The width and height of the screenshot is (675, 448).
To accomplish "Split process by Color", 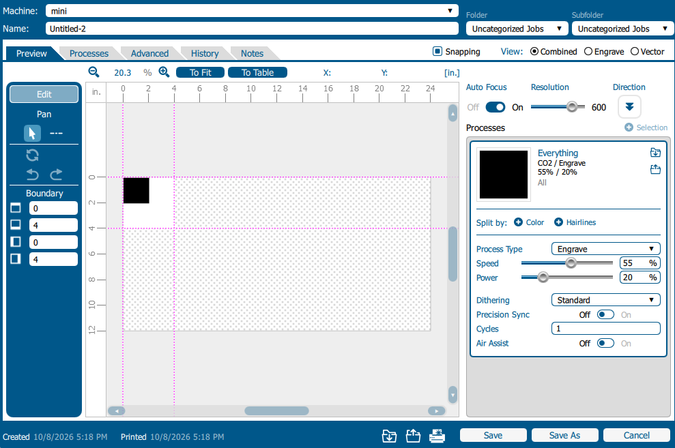I will pyautogui.click(x=529, y=222).
